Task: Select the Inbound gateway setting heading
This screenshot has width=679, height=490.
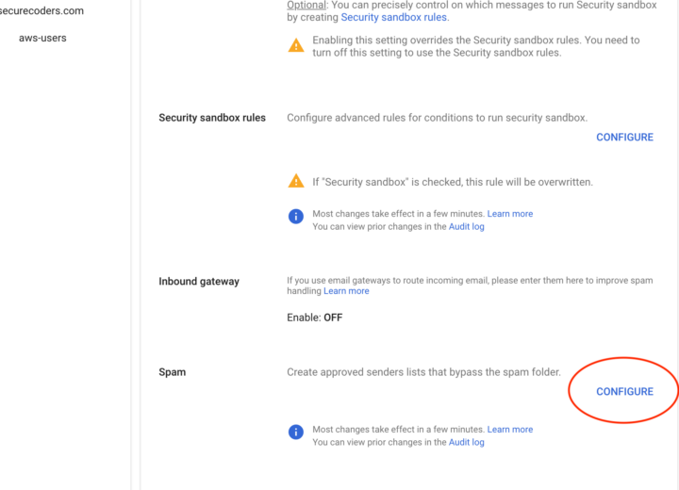Action: tap(199, 281)
